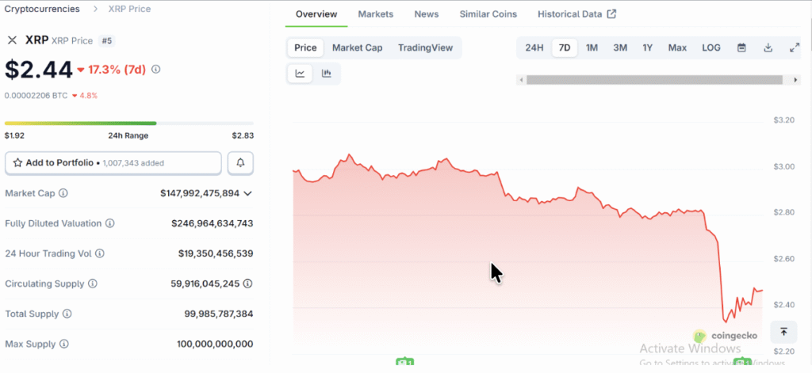Select the 24H time range
The width and height of the screenshot is (812, 373).
(534, 48)
